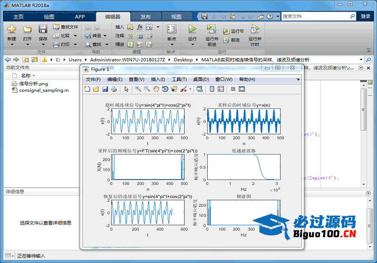Image resolution: width=377 pixels, height=263 pixels.
Task: Comment selected lines with the % icon
Action: tap(130, 36)
